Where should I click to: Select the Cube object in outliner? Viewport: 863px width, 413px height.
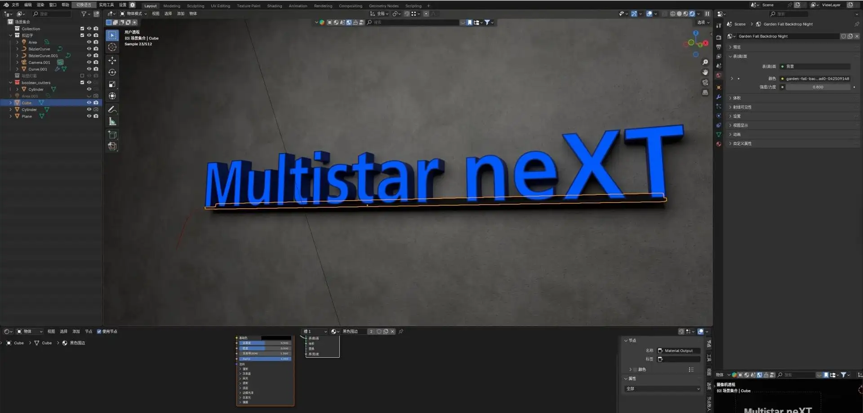[x=27, y=103]
